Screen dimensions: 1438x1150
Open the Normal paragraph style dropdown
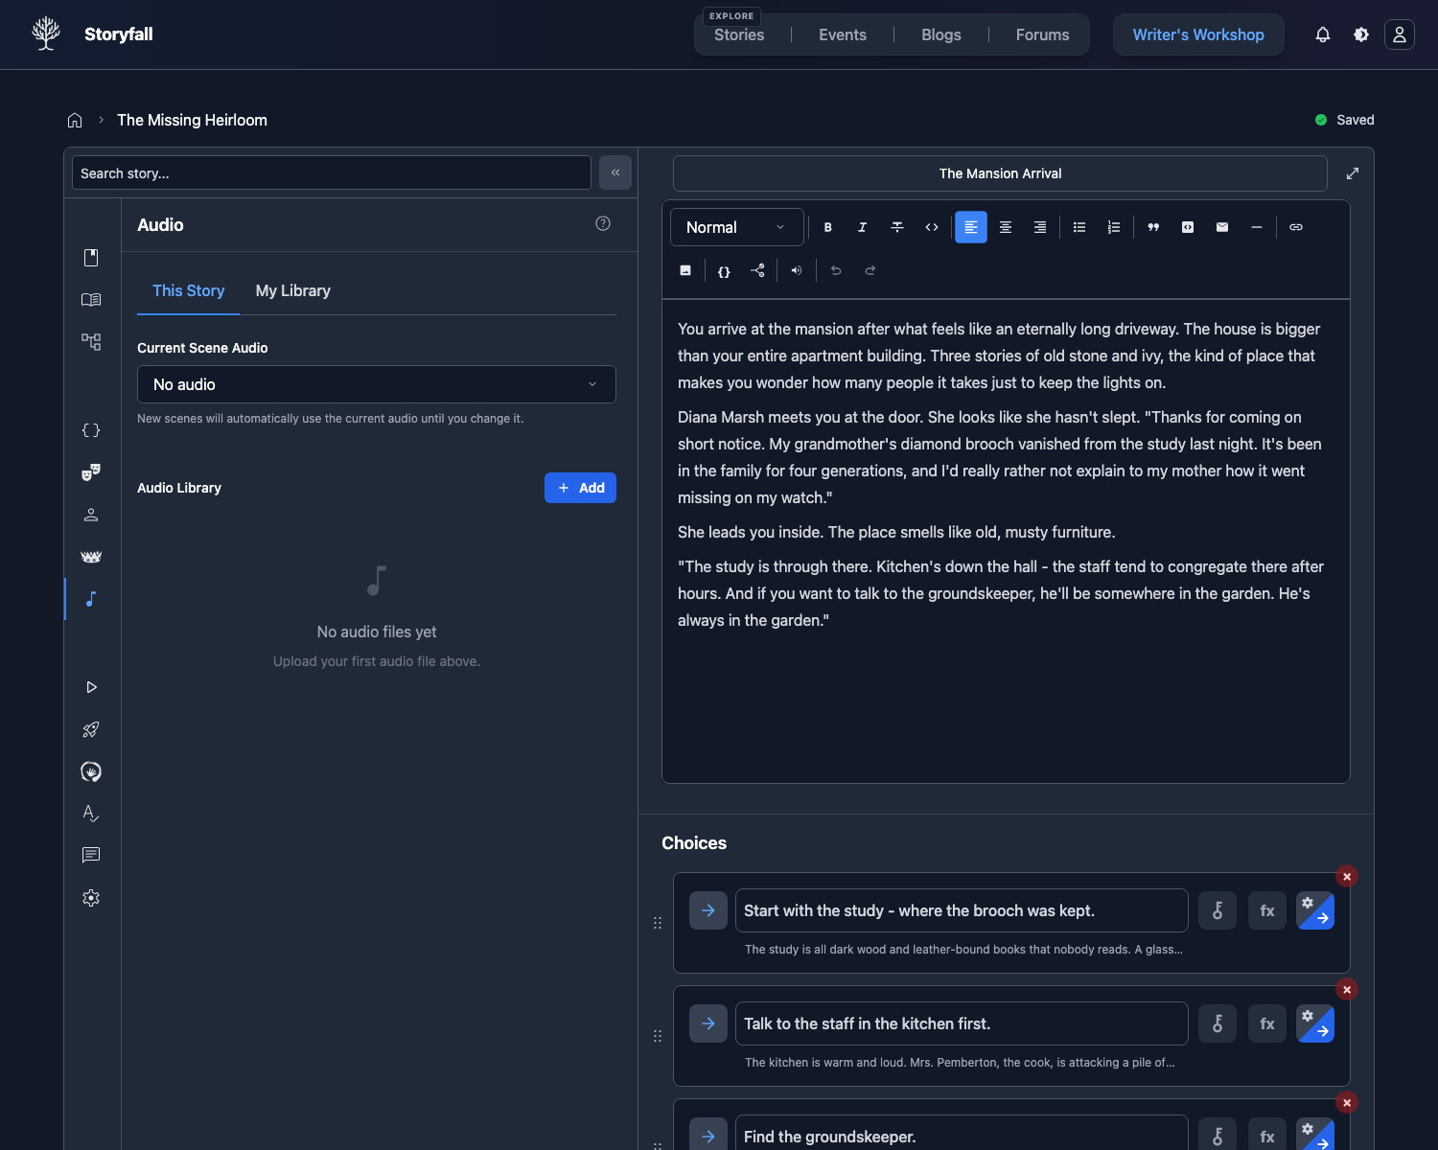pyautogui.click(x=736, y=227)
